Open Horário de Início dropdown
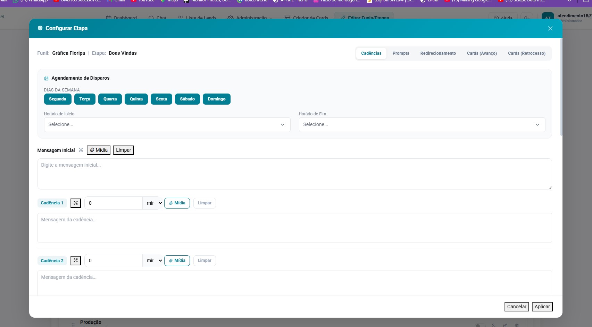This screenshot has height=327, width=592. pyautogui.click(x=167, y=125)
